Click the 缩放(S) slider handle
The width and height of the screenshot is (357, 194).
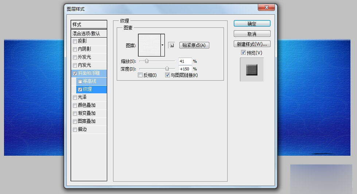147,61
